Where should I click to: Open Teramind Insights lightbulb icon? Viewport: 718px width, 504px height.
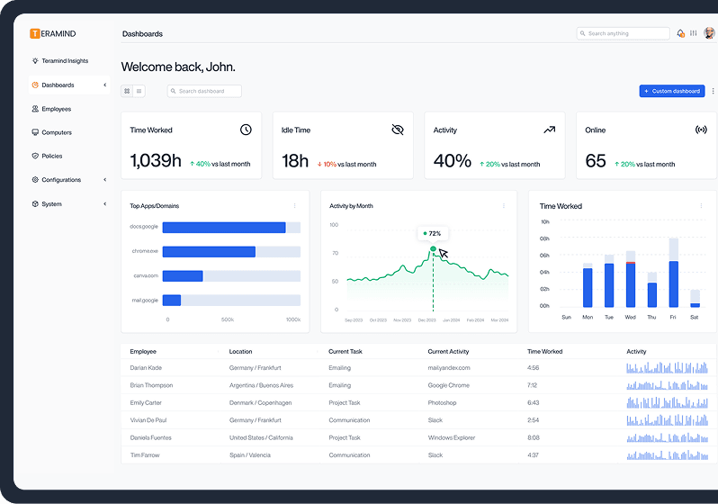35,60
